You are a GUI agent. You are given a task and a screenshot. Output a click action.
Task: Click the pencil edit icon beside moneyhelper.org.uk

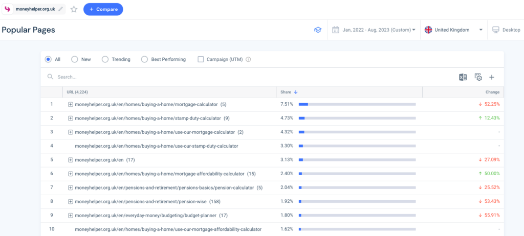(61, 9)
